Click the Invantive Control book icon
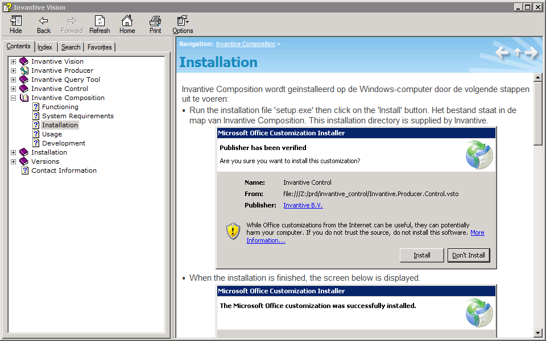This screenshot has width=546, height=341. (x=24, y=89)
